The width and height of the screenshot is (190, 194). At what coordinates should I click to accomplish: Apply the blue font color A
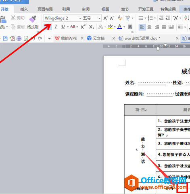coord(119,27)
